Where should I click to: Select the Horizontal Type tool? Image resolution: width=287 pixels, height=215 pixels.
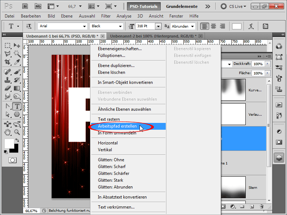[x=17, y=106]
